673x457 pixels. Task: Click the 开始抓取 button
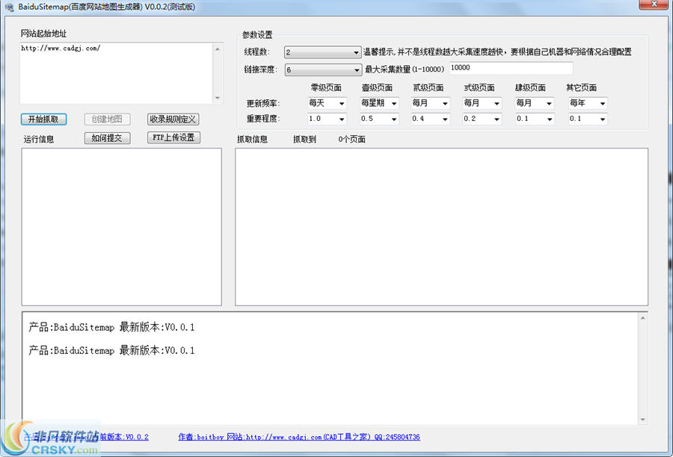point(43,119)
